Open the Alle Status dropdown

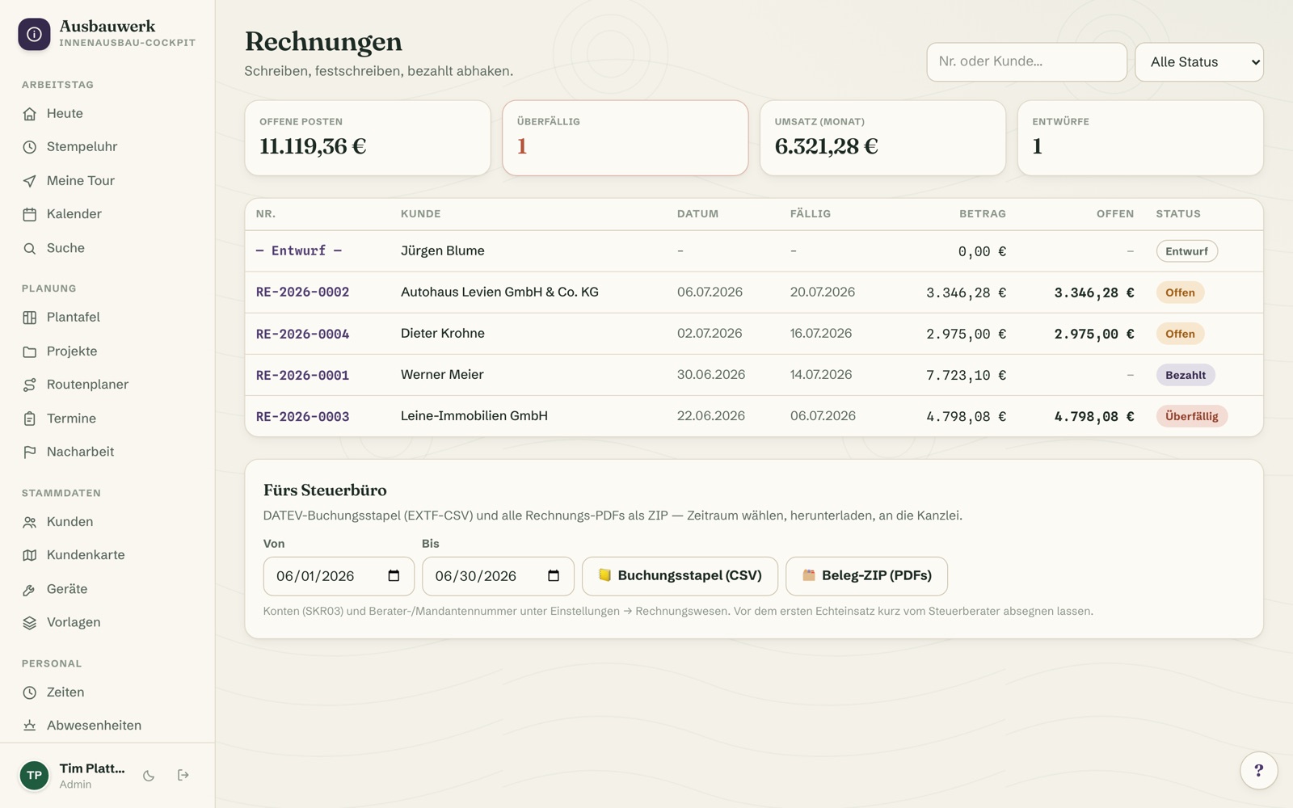(x=1199, y=62)
